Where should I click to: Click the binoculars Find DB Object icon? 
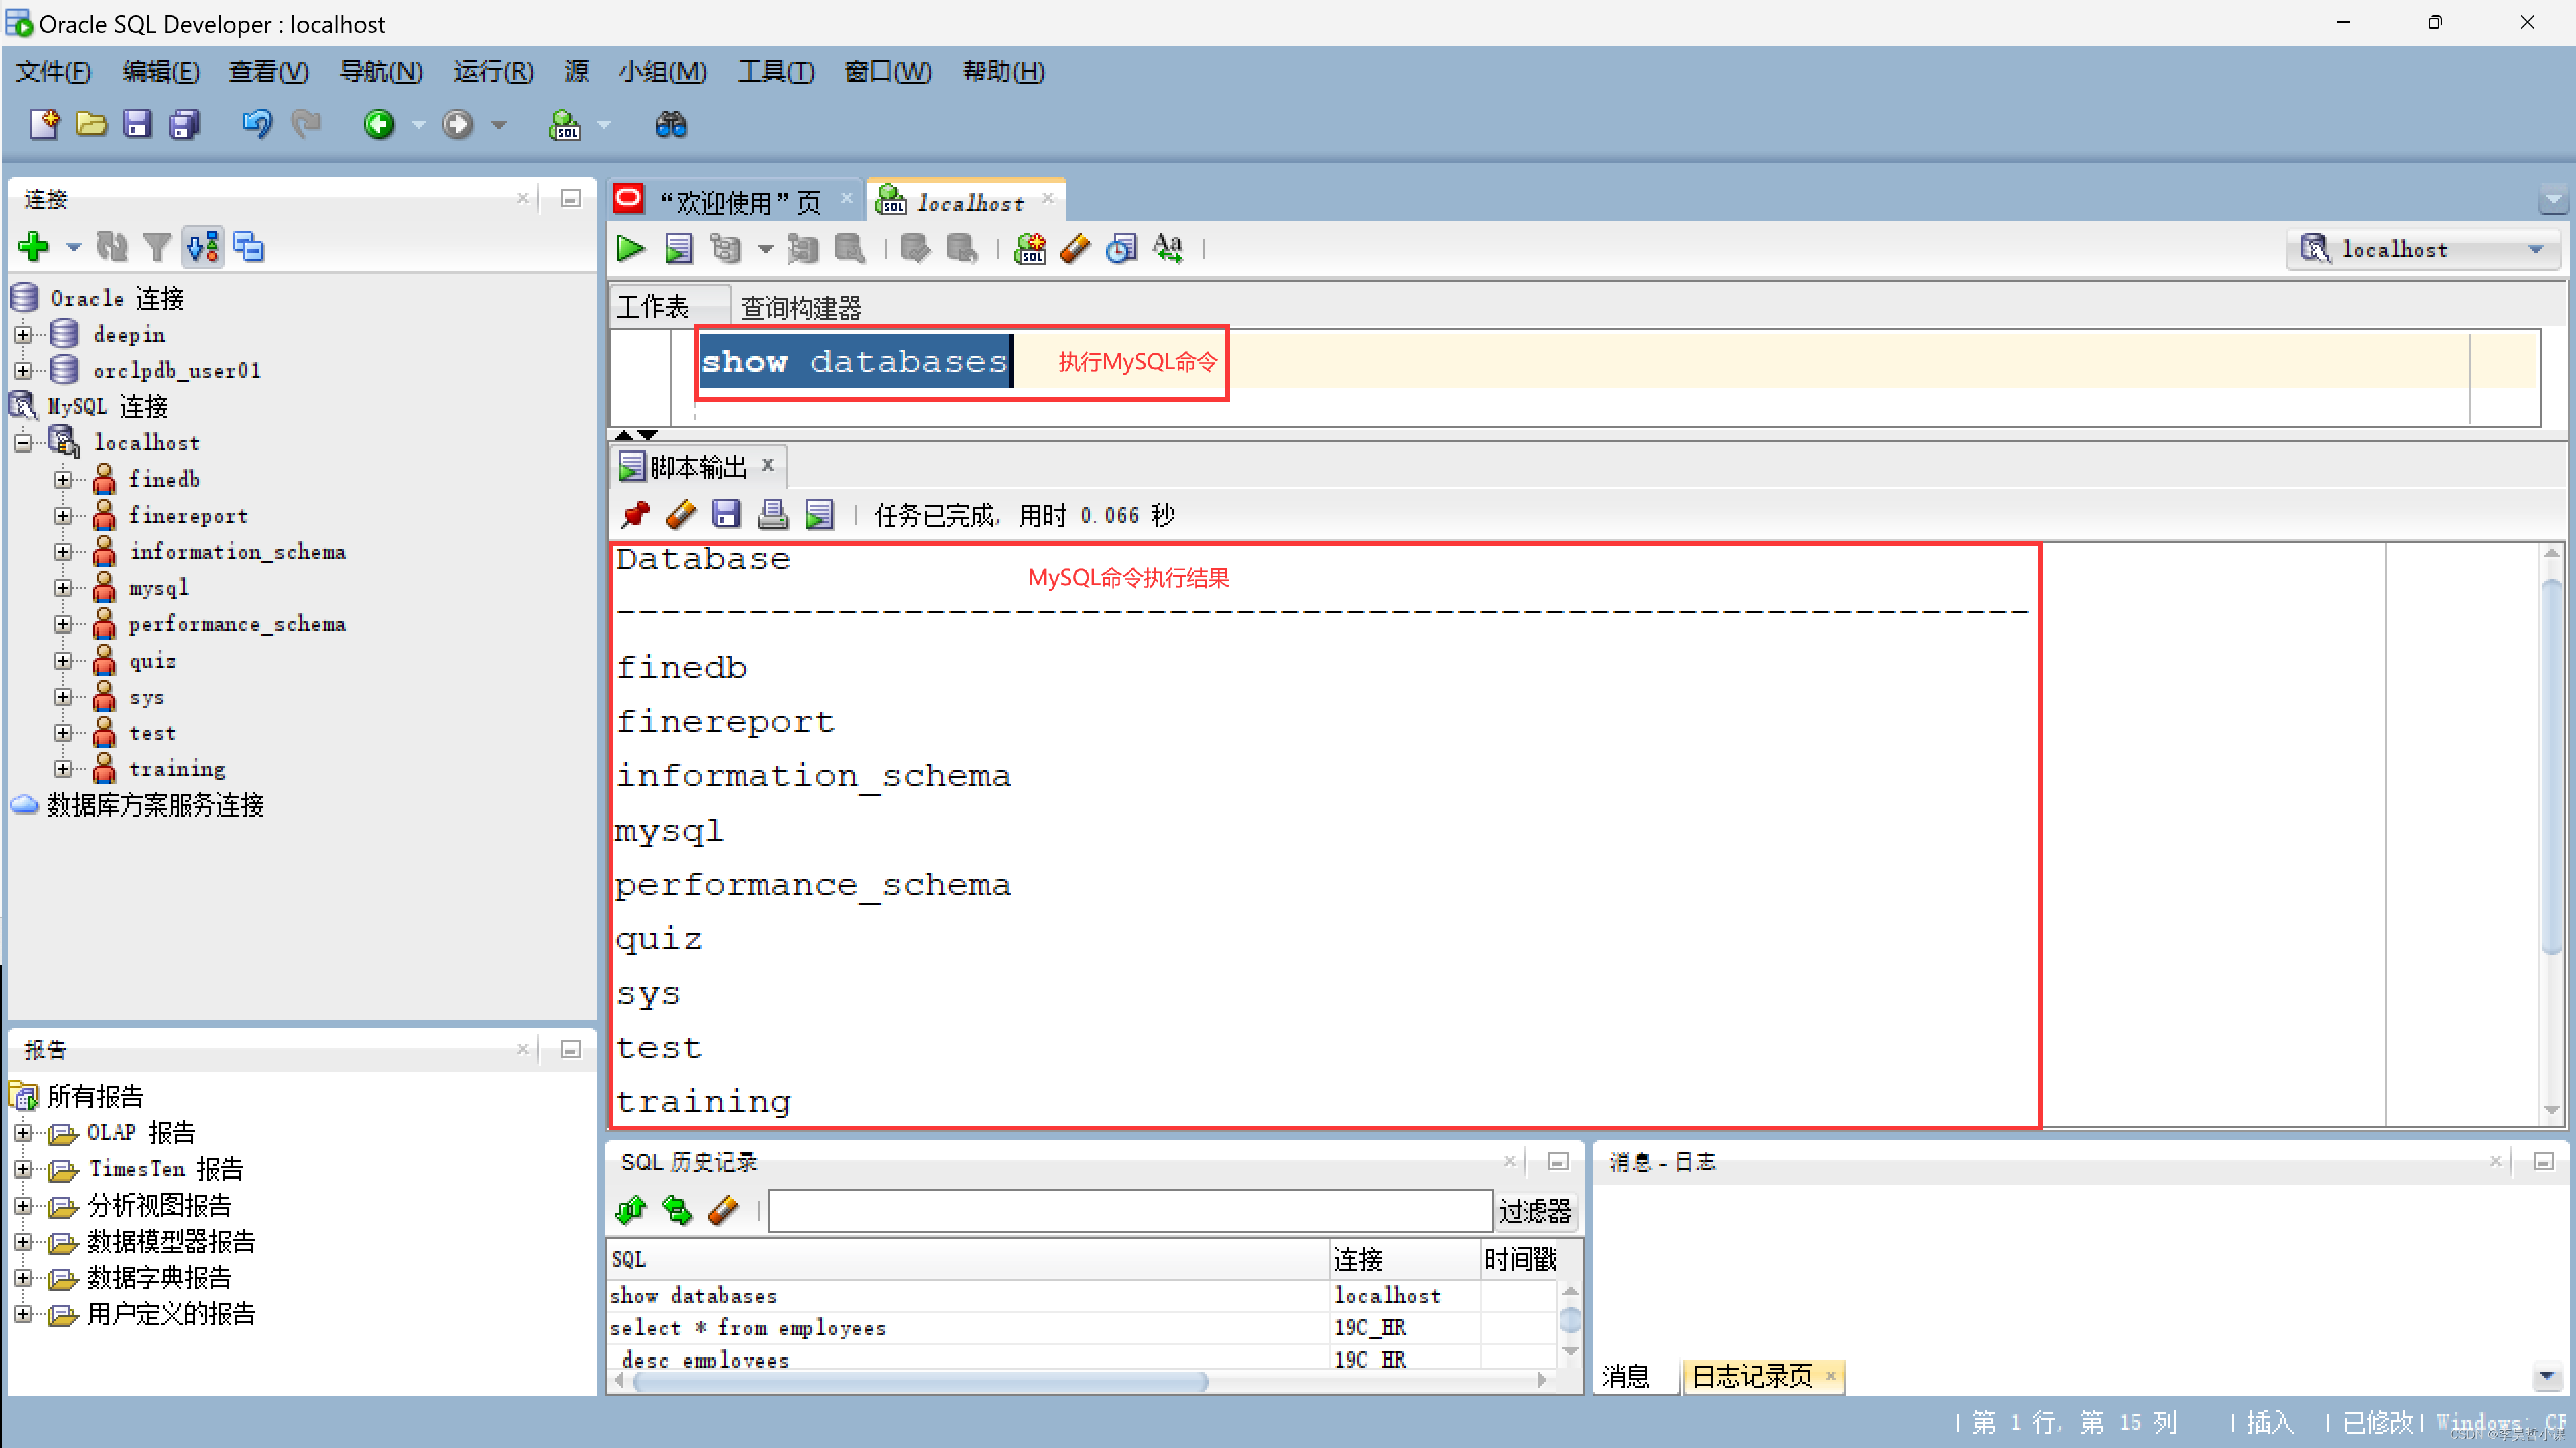pyautogui.click(x=670, y=124)
